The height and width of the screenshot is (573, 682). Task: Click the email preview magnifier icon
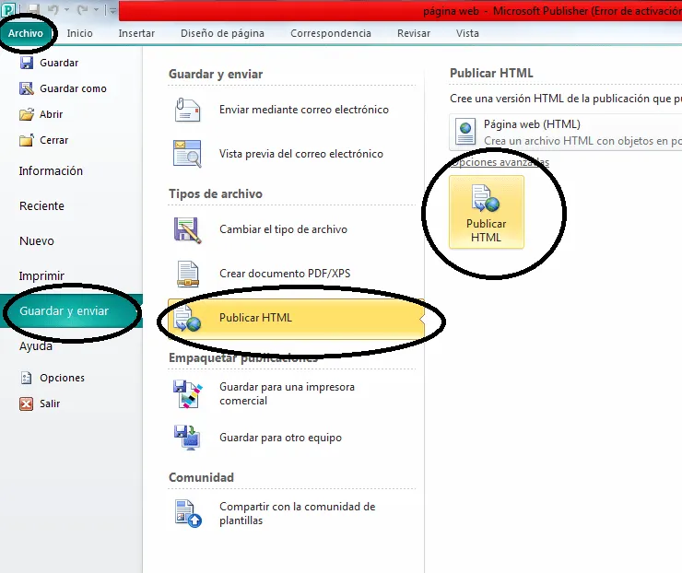(187, 154)
